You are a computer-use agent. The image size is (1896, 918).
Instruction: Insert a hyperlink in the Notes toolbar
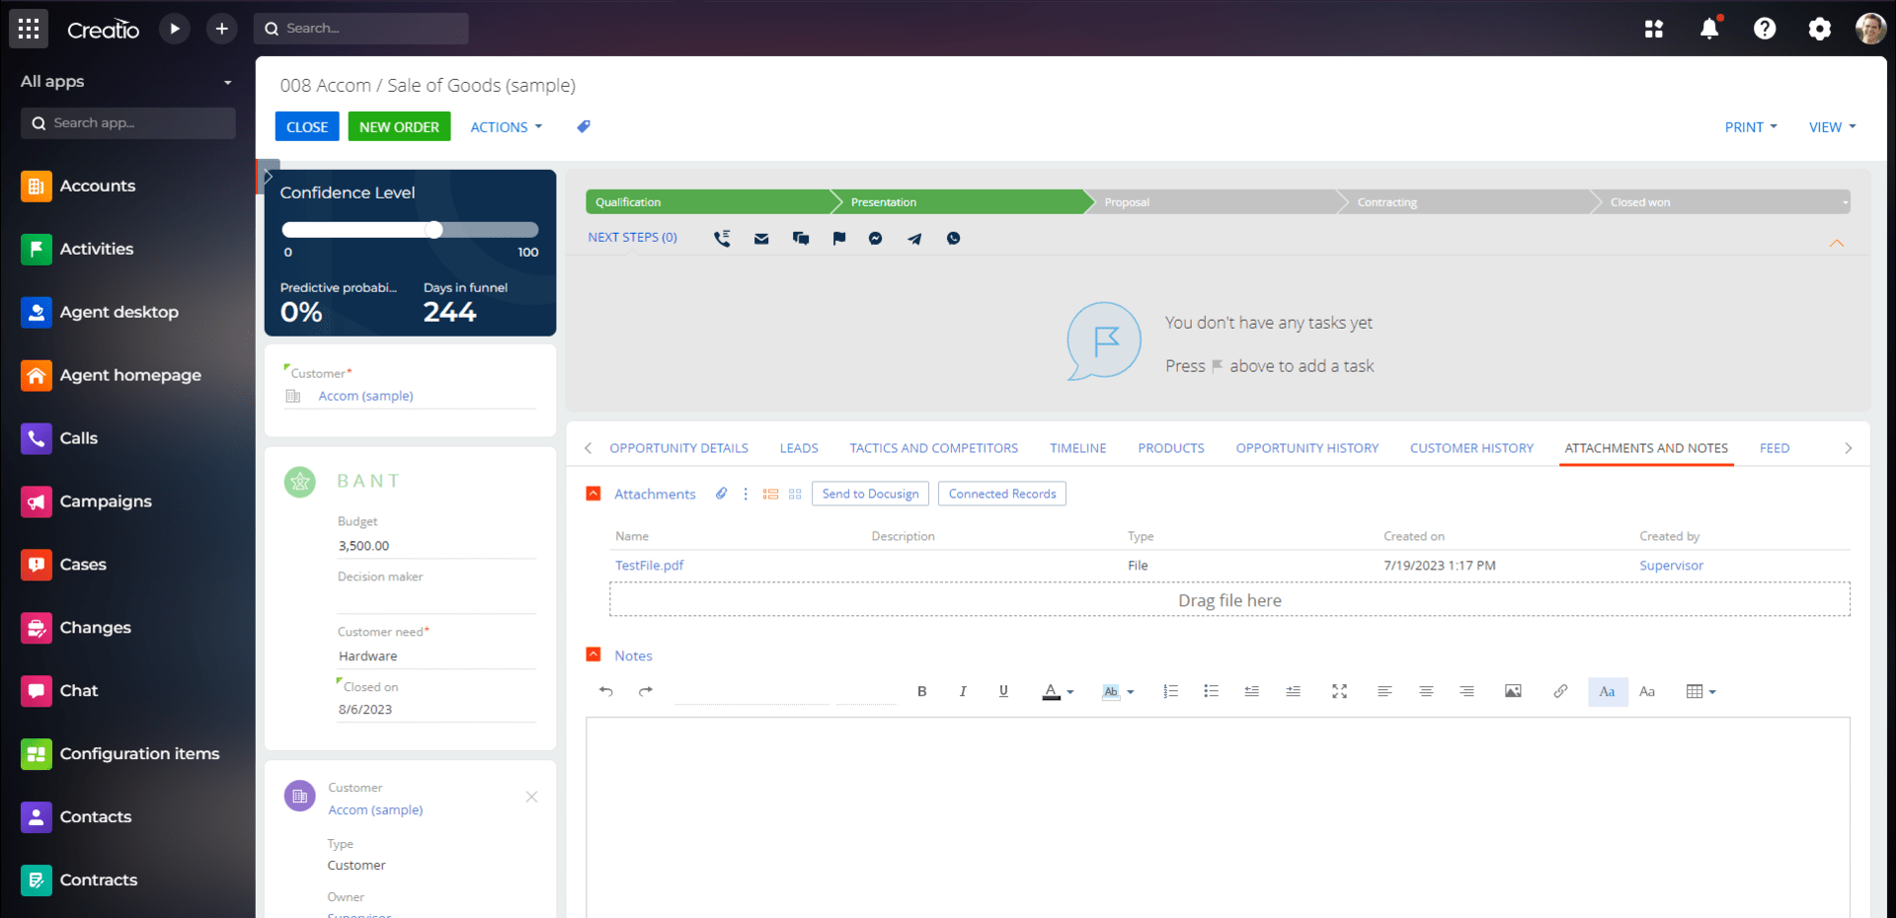coord(1560,691)
